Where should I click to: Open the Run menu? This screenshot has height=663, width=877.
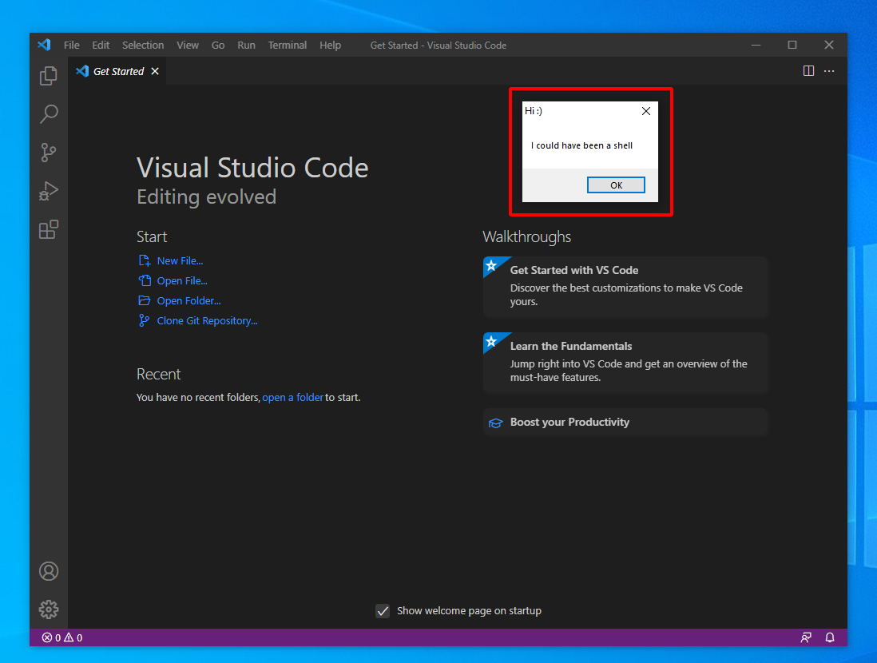(x=246, y=46)
